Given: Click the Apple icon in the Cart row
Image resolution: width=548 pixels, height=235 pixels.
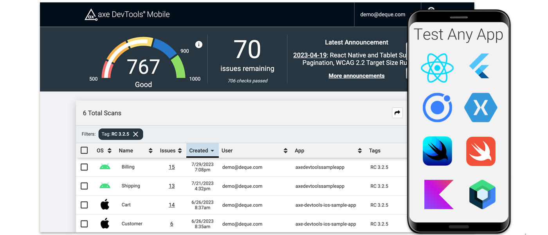Looking at the screenshot, I should tap(105, 204).
